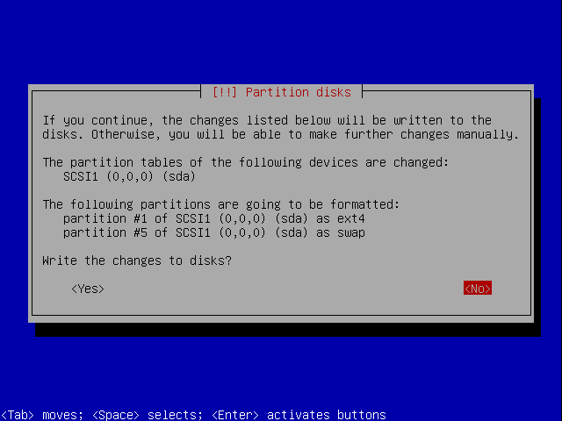Click the #1 partition number
This screenshot has width=562, height=421.
[140, 218]
